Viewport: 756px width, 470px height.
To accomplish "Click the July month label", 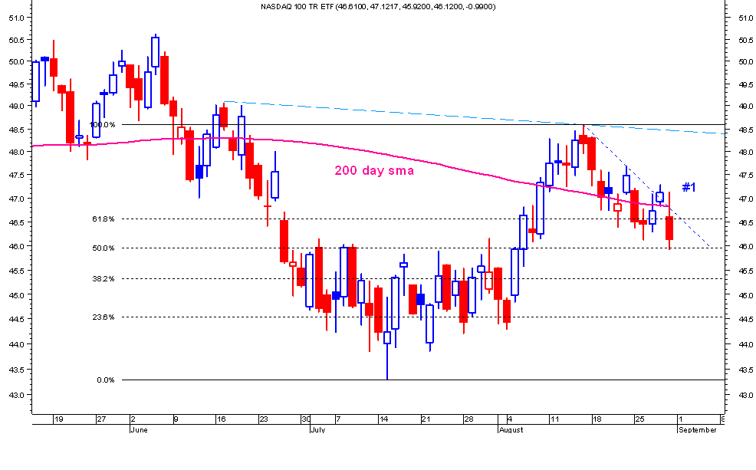I will pyautogui.click(x=317, y=429).
